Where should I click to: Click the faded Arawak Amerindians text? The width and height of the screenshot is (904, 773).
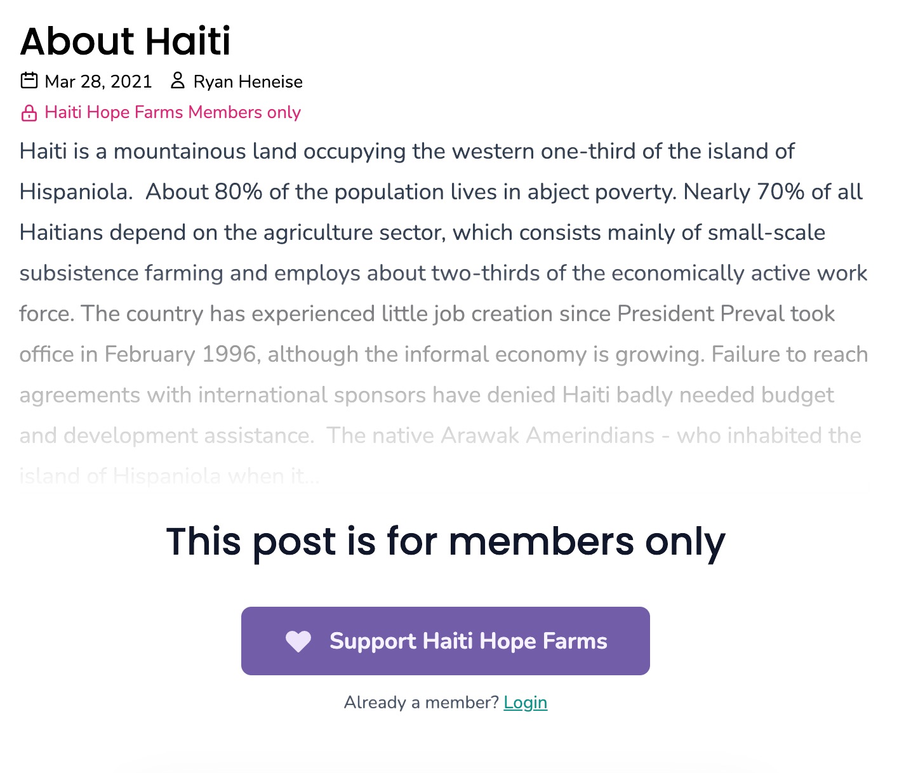[x=547, y=436]
